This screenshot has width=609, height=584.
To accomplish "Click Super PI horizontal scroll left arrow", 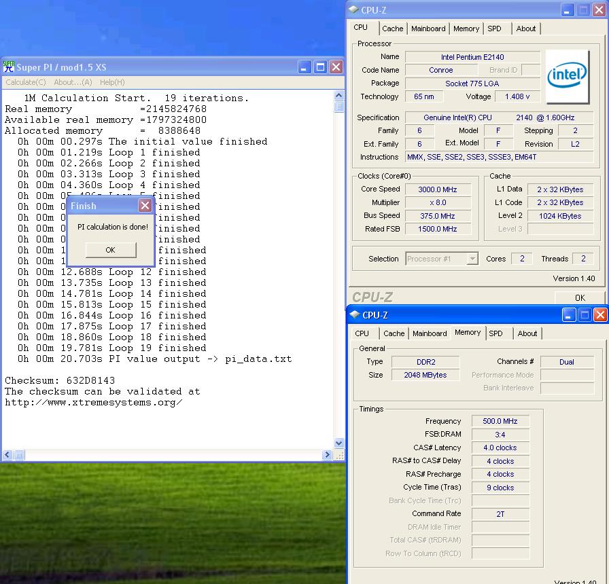I will 7,454.
